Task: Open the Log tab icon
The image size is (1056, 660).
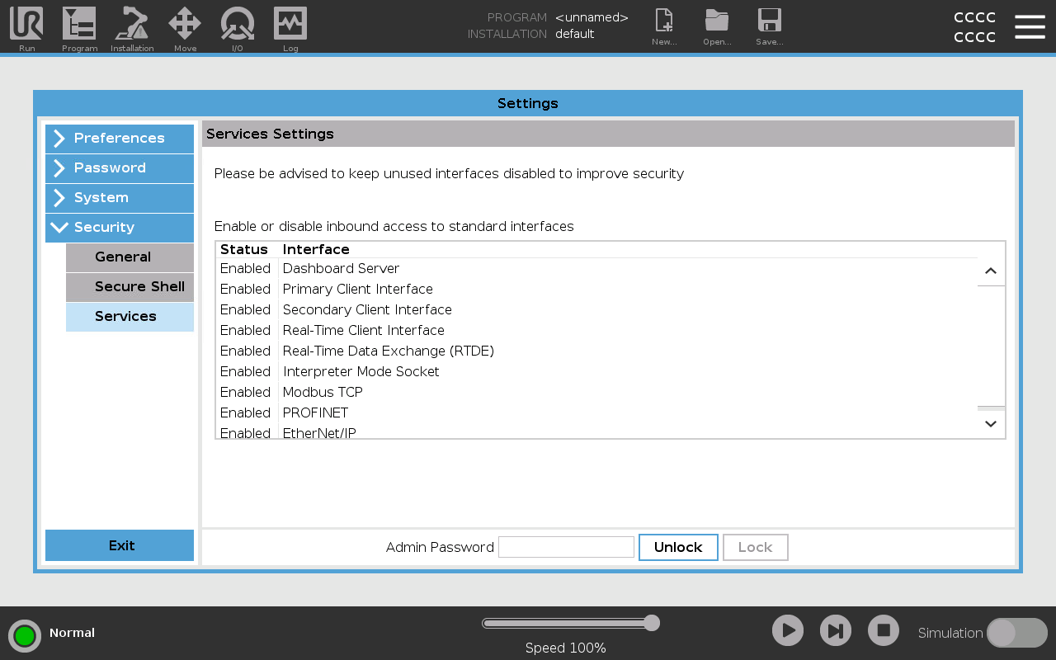Action: [x=290, y=26]
